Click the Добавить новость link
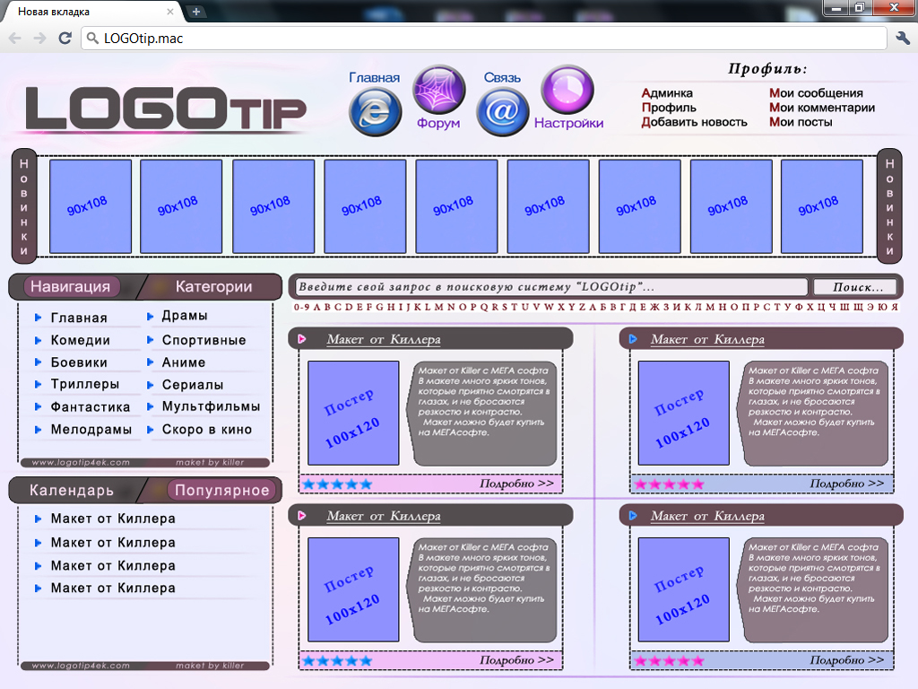The height and width of the screenshot is (689, 918). (x=695, y=122)
